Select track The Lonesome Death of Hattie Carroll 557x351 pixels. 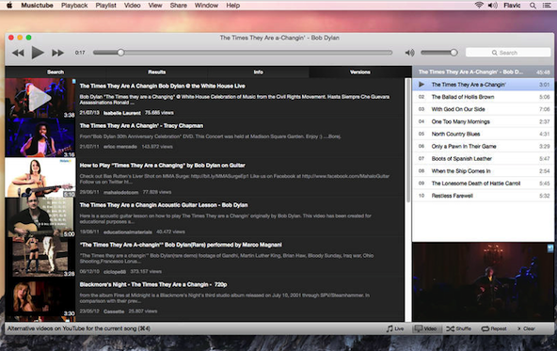click(483, 183)
